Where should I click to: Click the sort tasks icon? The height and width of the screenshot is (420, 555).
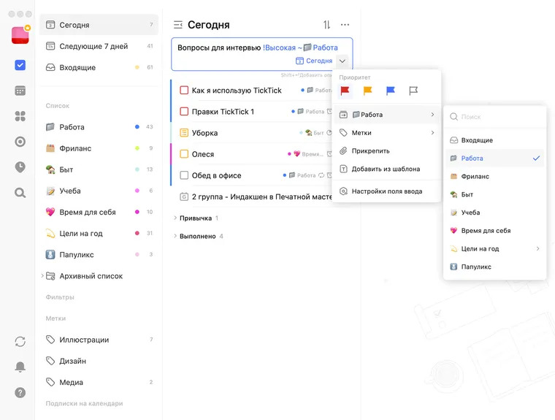(326, 25)
